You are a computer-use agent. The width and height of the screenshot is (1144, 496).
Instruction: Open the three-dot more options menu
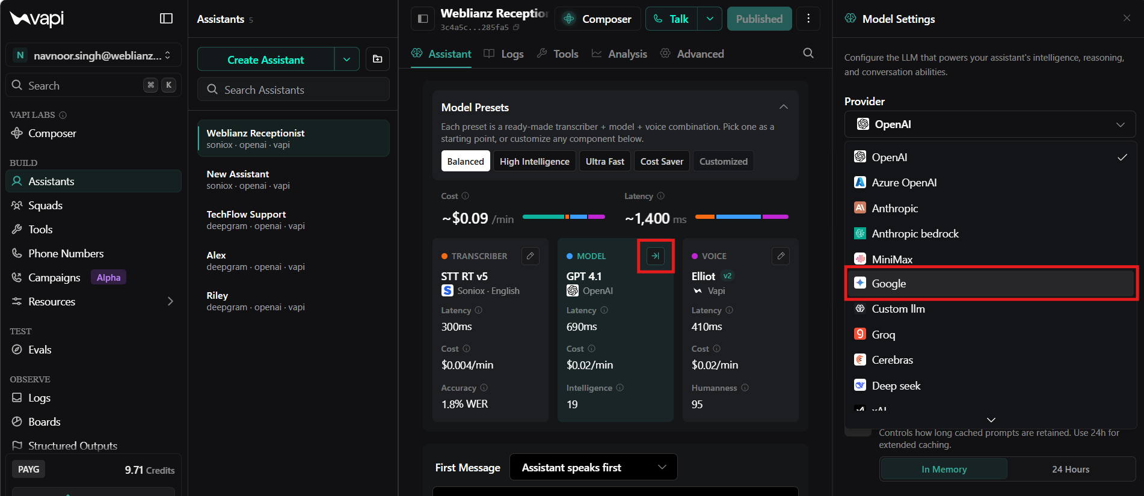tap(808, 19)
